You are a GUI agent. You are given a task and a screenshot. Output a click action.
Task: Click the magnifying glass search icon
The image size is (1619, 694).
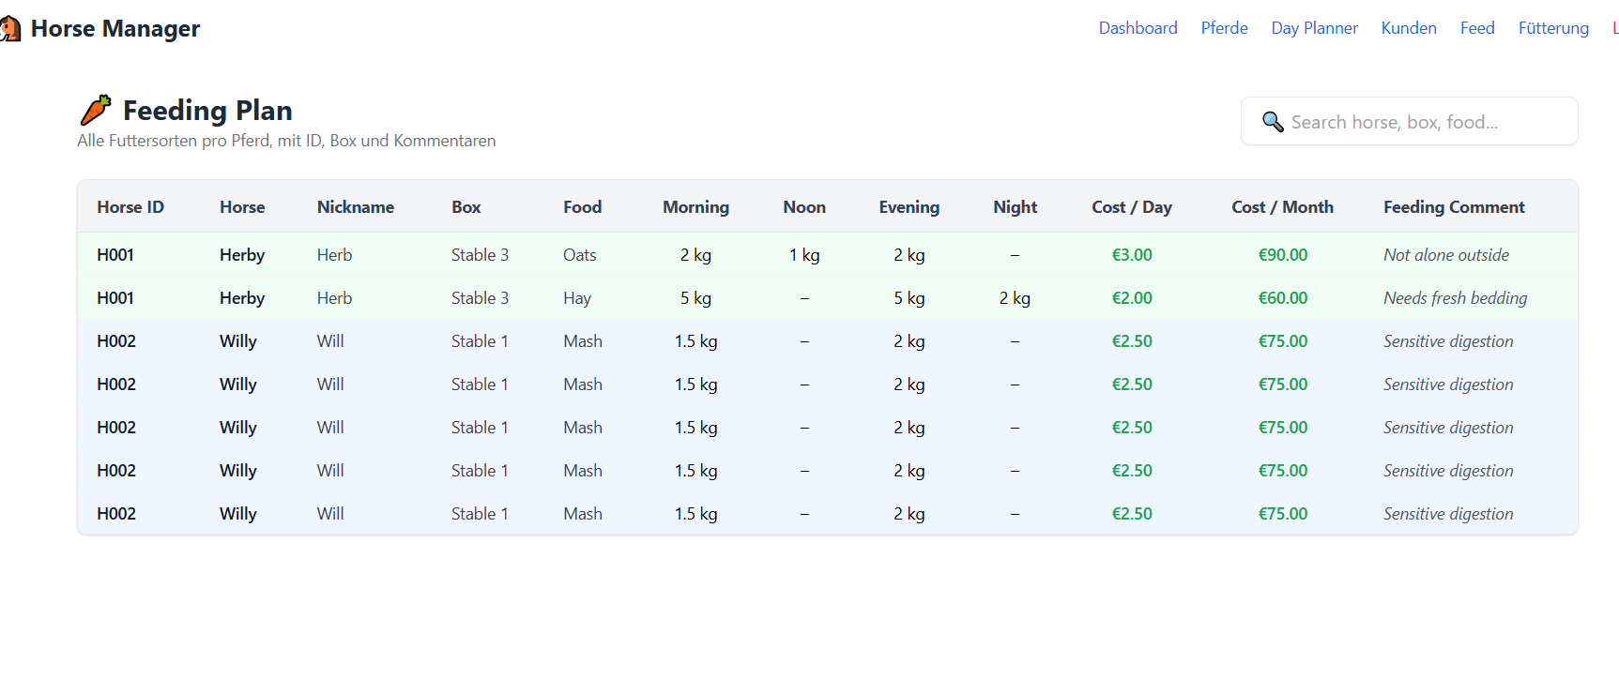click(1273, 122)
